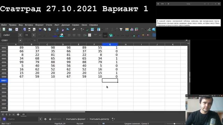Open the Calibri font name dropdown
Image resolution: width=223 pixels, height=125 pixels.
pos(20,35)
